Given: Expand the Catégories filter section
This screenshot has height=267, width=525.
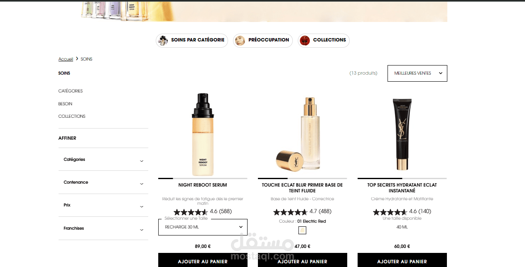Looking at the screenshot, I should point(103,160).
